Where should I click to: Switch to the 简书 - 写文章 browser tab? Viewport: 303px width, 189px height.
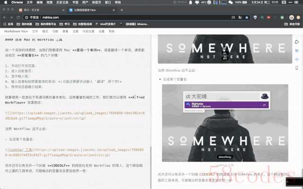coord(33,9)
